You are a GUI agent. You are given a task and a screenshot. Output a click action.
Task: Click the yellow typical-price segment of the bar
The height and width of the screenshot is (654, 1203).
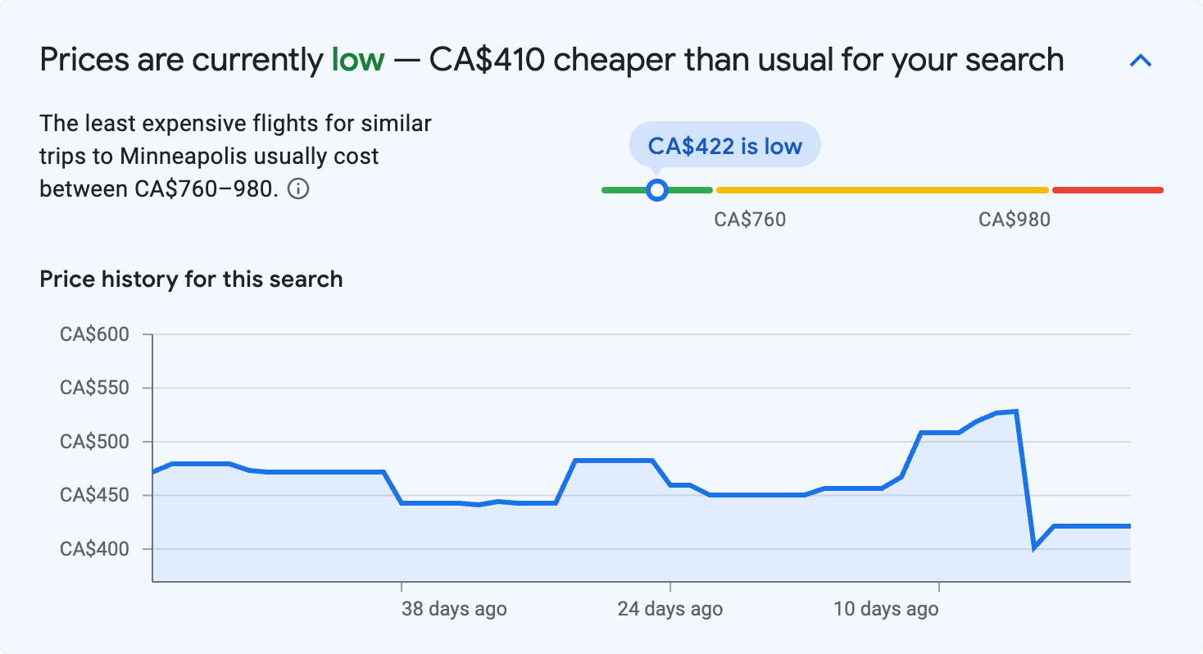[881, 189]
